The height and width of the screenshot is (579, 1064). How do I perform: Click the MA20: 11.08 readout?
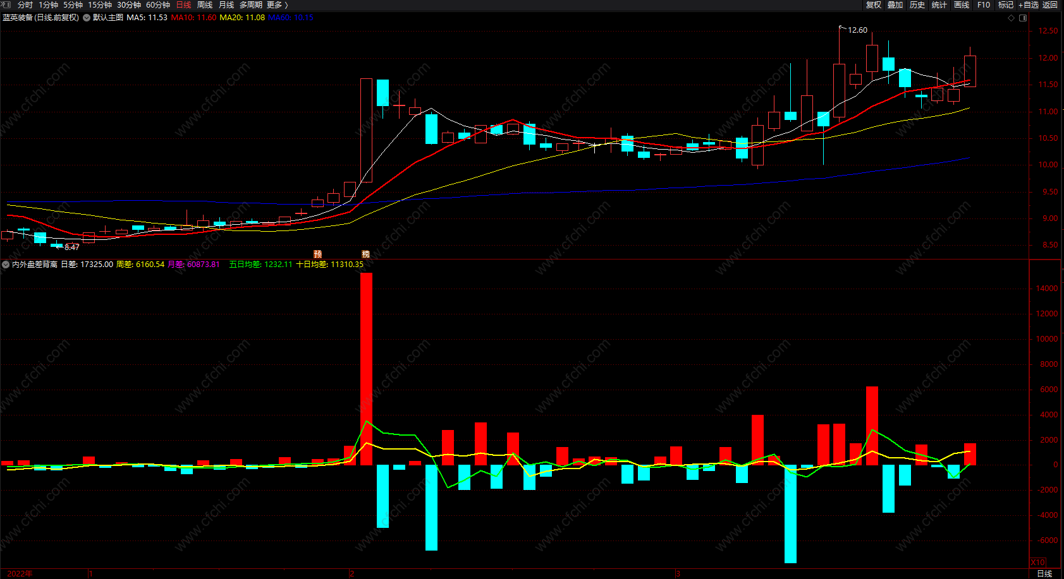pos(242,18)
